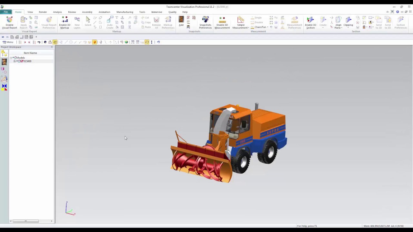
Task: Click the Item Name column header
Action: 30,53
